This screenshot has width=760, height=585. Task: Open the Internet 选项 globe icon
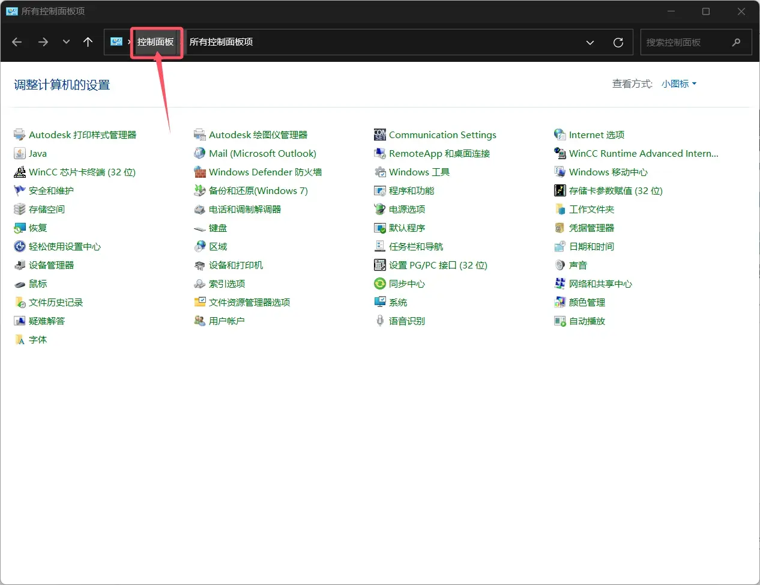coord(559,135)
